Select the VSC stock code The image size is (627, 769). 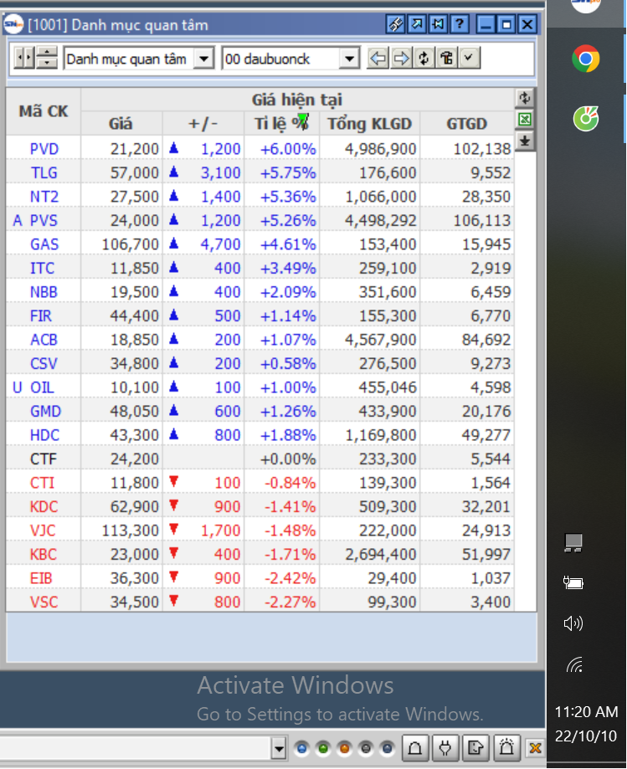click(x=44, y=602)
